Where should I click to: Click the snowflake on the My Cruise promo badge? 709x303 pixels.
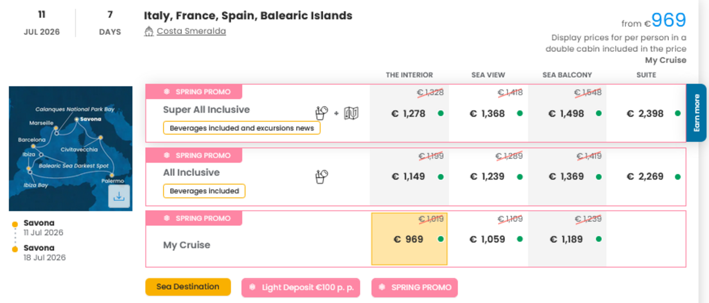pyautogui.click(x=166, y=218)
